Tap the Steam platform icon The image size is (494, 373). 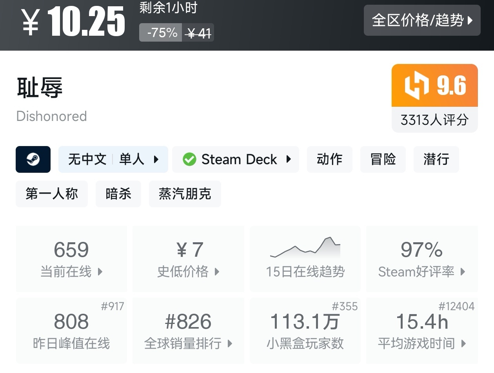33,159
